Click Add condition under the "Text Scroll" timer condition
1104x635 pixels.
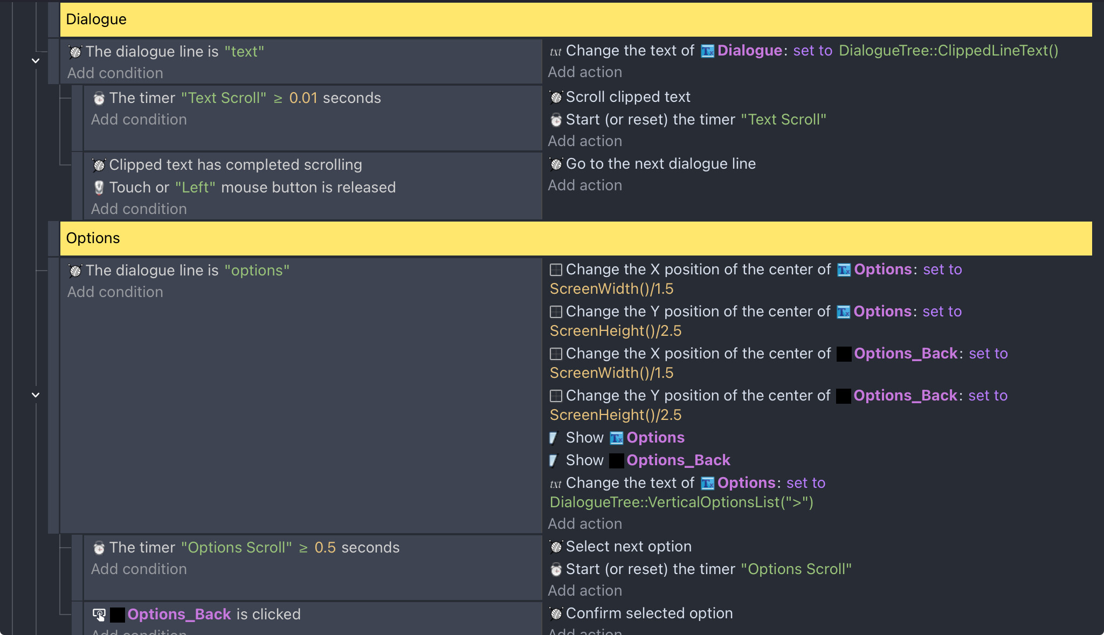[x=139, y=120]
